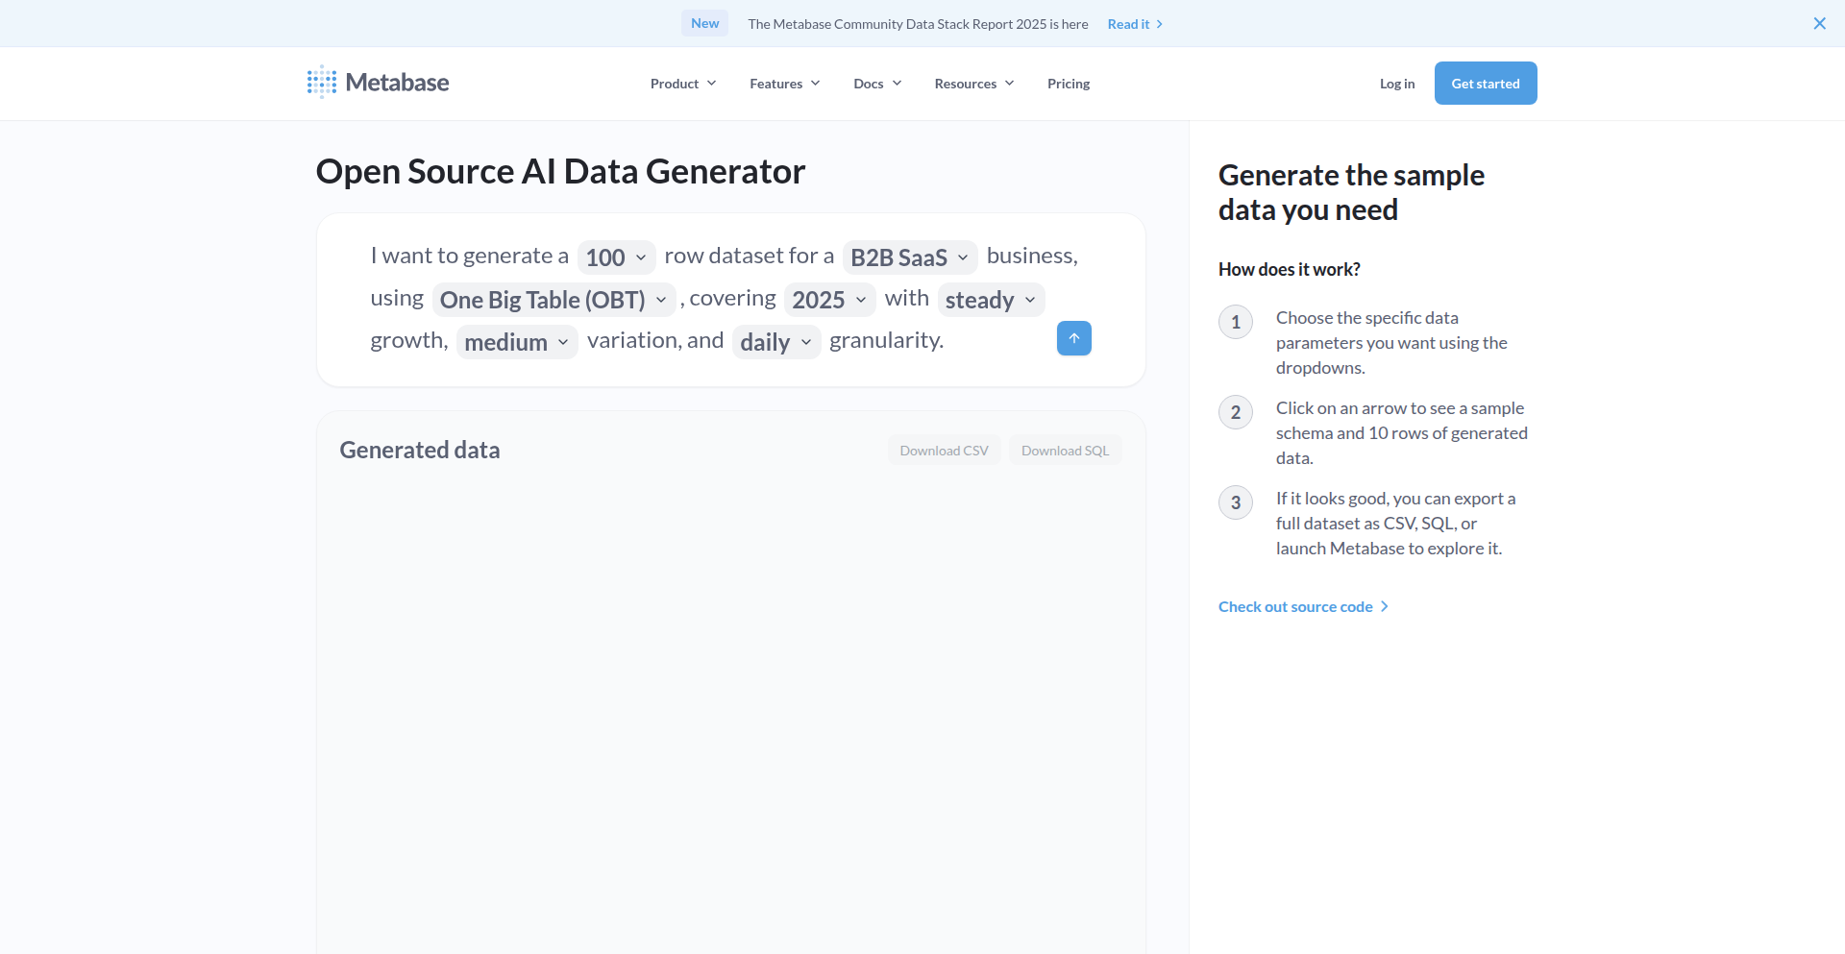1845x954 pixels.
Task: Click "Click on an arrow to see" text
Action: coord(1401,432)
